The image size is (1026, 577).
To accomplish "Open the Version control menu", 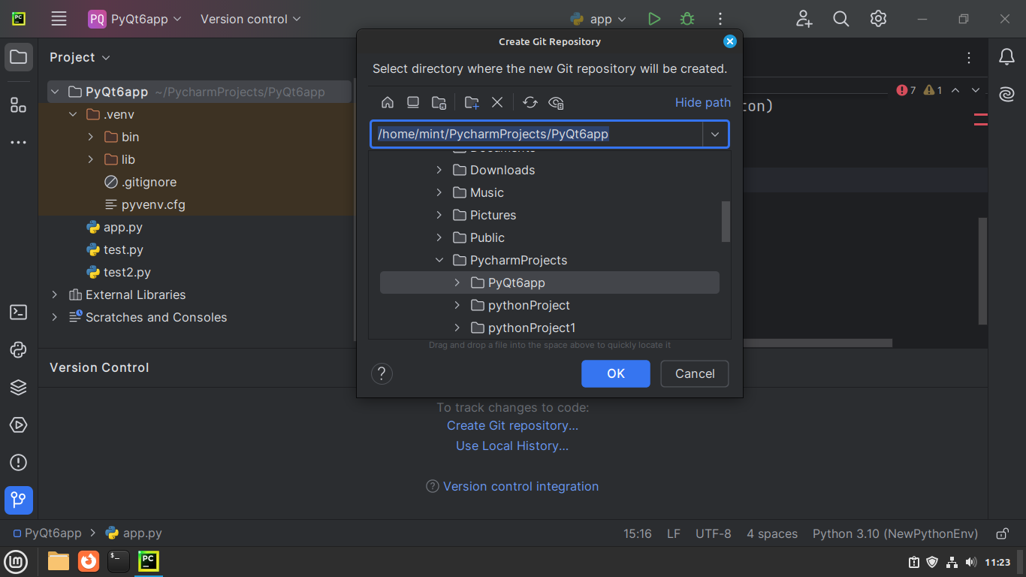I will coord(251,19).
